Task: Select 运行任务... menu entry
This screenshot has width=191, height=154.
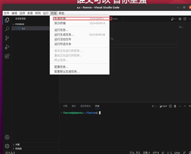Action: (80, 30)
